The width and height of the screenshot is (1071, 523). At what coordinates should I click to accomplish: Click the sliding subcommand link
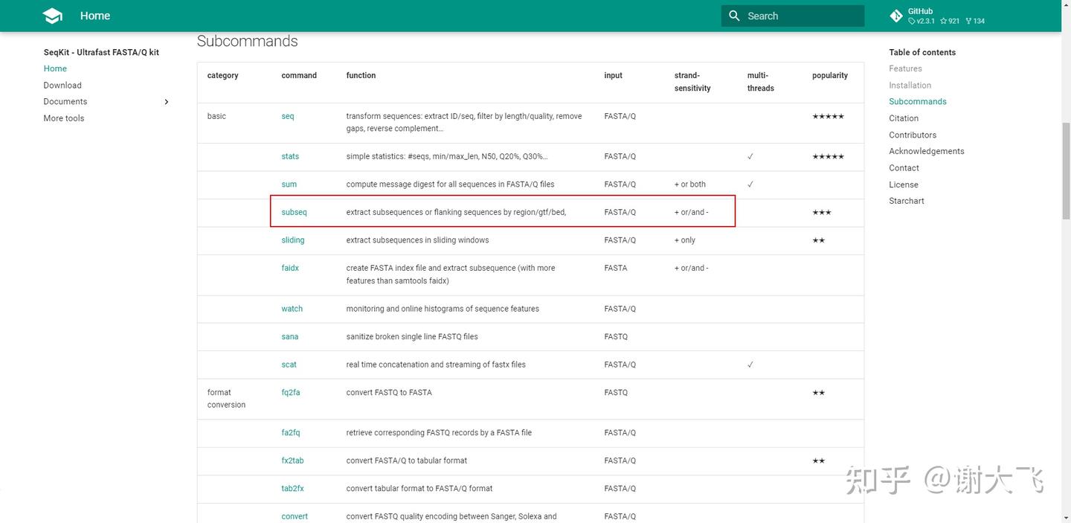(292, 240)
